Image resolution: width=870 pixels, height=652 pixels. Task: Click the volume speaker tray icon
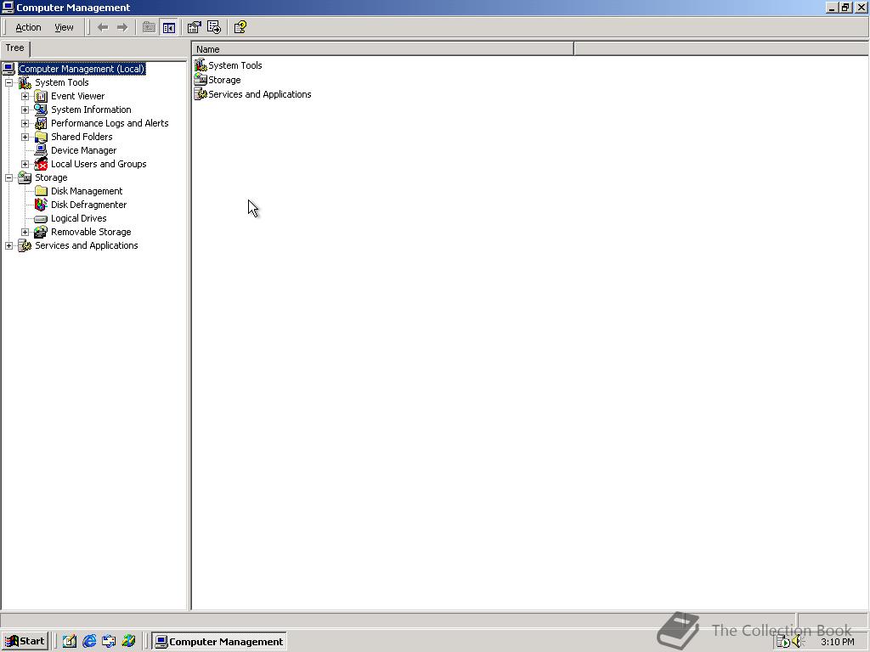coord(798,642)
